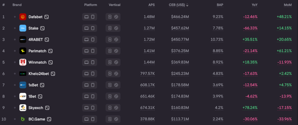Click the +78.24% YoY value
Viewport: 298px width, 125px height.
(x=250, y=108)
